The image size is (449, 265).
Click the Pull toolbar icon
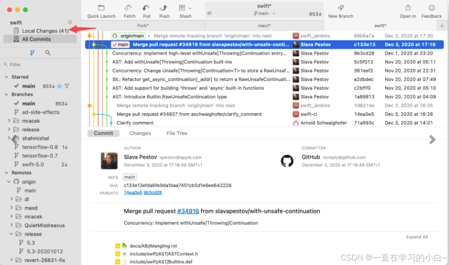[146, 8]
